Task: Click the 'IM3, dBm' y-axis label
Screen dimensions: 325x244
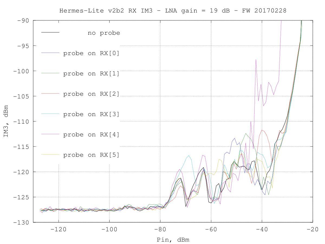Action: click(x=6, y=121)
